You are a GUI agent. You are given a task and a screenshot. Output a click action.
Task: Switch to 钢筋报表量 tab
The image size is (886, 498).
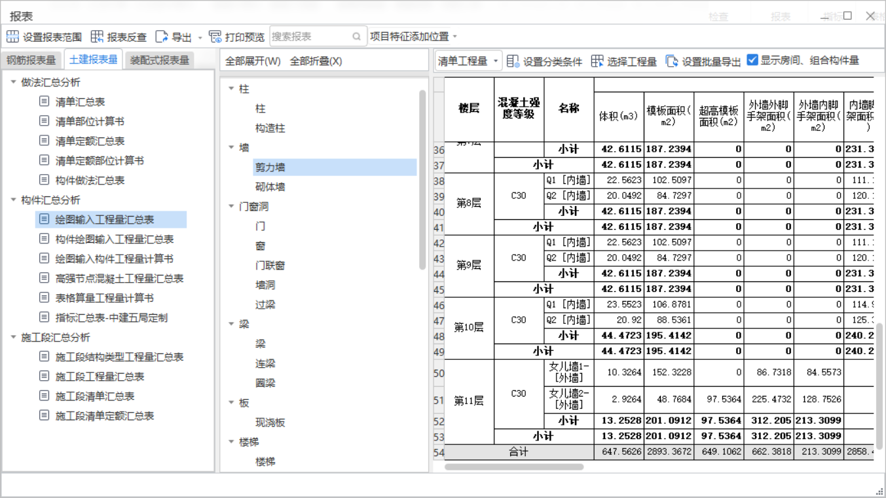(x=31, y=60)
